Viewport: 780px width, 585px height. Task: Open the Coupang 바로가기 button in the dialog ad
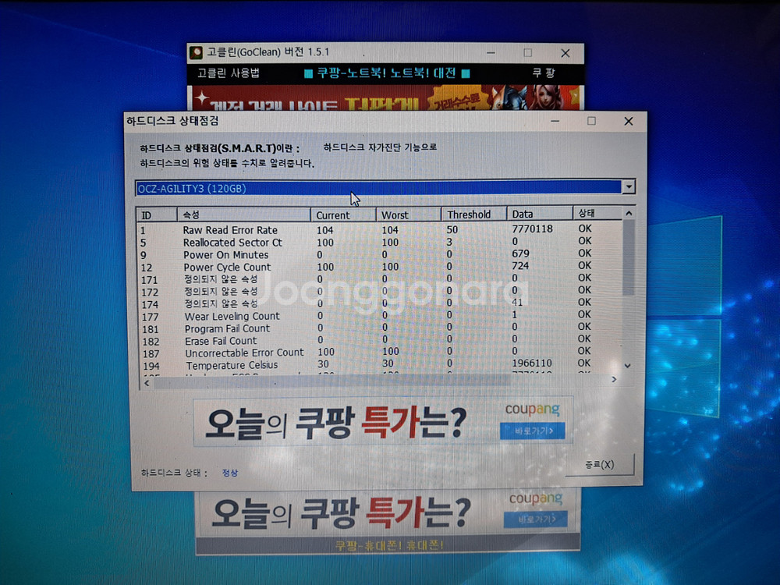tap(532, 431)
